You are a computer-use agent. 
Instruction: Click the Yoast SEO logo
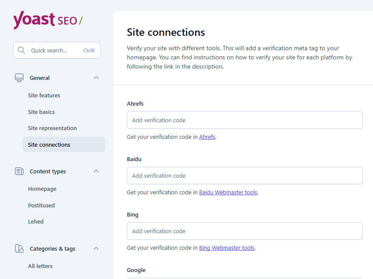(48, 20)
